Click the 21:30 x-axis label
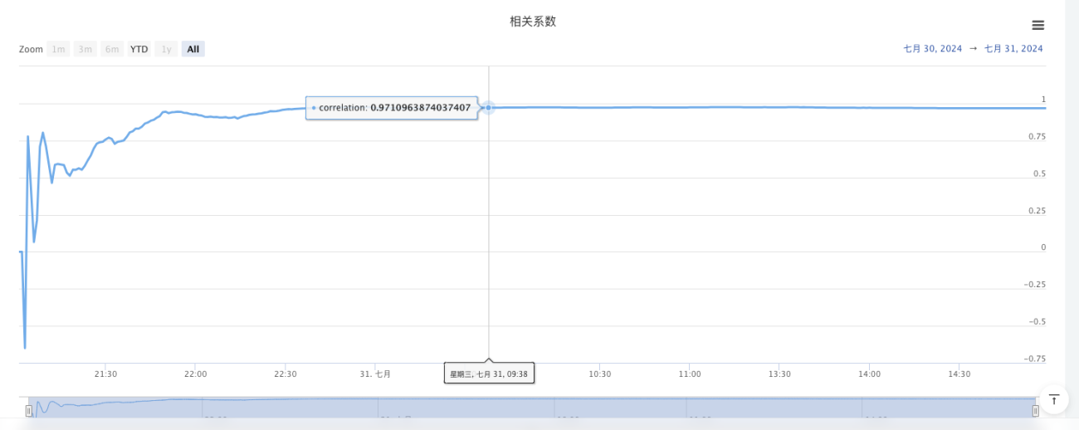Viewport: 1079px width, 430px height. click(105, 374)
